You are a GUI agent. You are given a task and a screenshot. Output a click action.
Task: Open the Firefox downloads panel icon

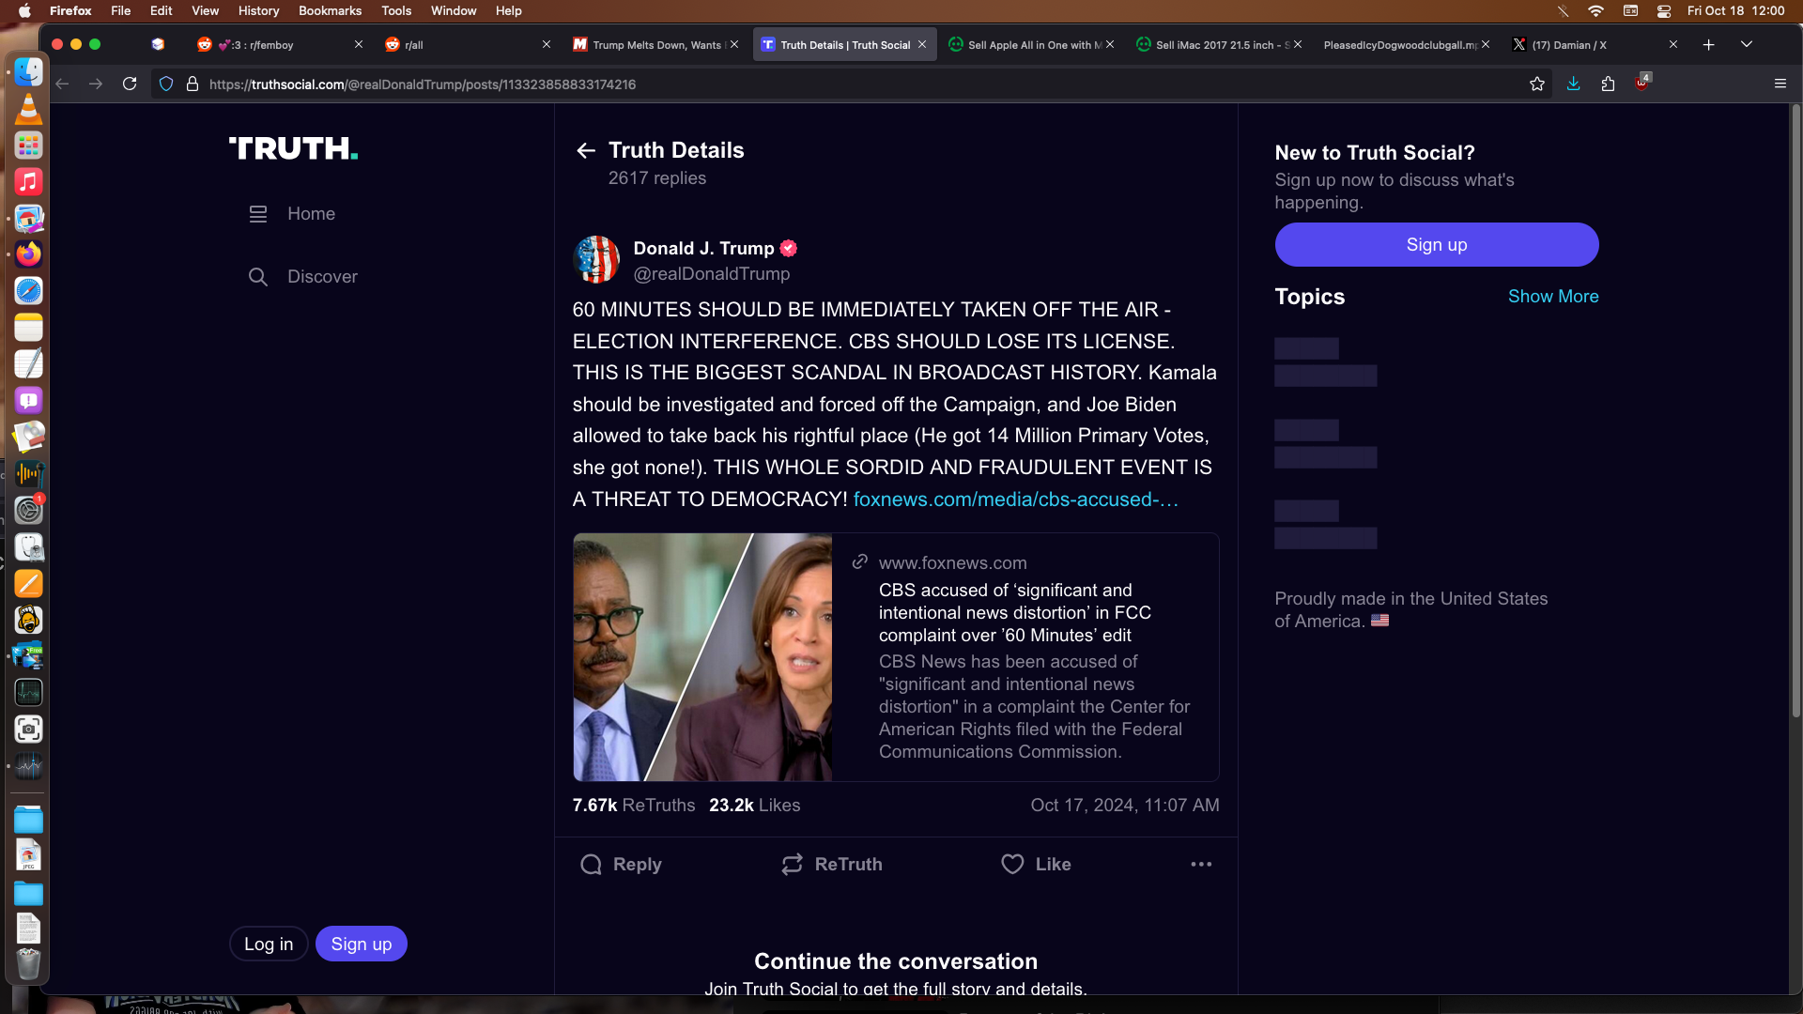coord(1573,84)
